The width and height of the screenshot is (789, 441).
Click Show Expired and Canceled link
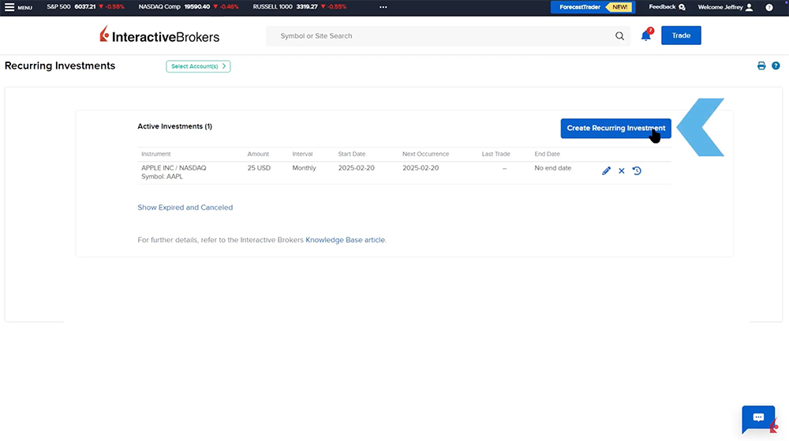click(x=185, y=207)
